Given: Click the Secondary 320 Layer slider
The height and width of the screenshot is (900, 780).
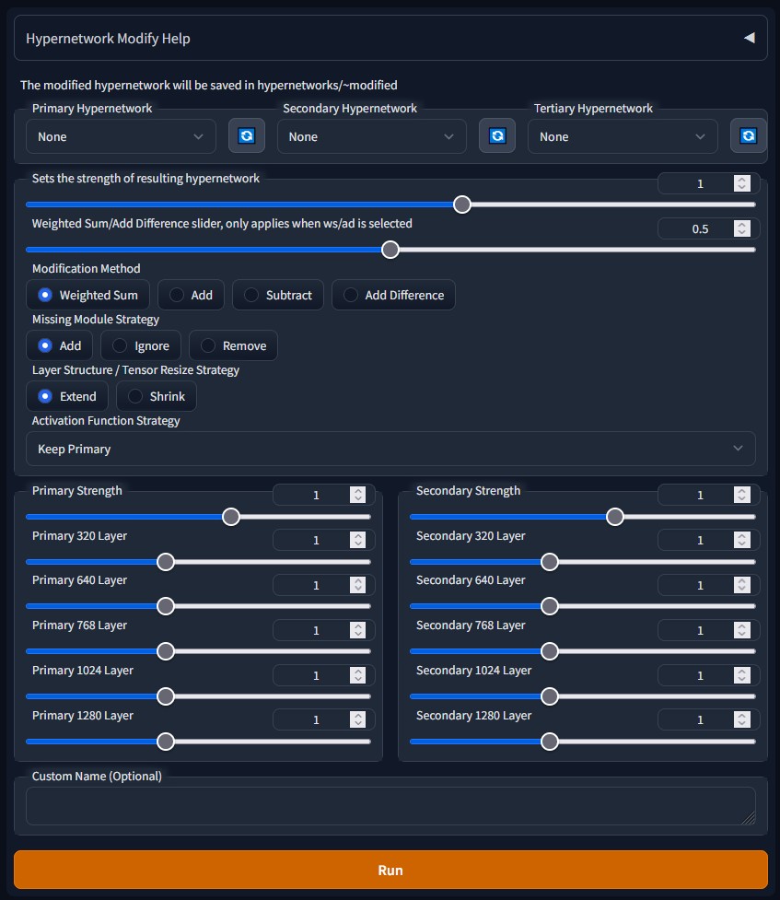Looking at the screenshot, I should pos(583,562).
